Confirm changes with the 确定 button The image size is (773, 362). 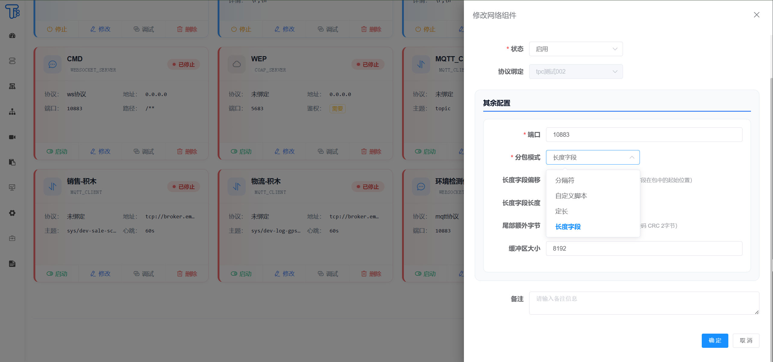click(x=715, y=340)
